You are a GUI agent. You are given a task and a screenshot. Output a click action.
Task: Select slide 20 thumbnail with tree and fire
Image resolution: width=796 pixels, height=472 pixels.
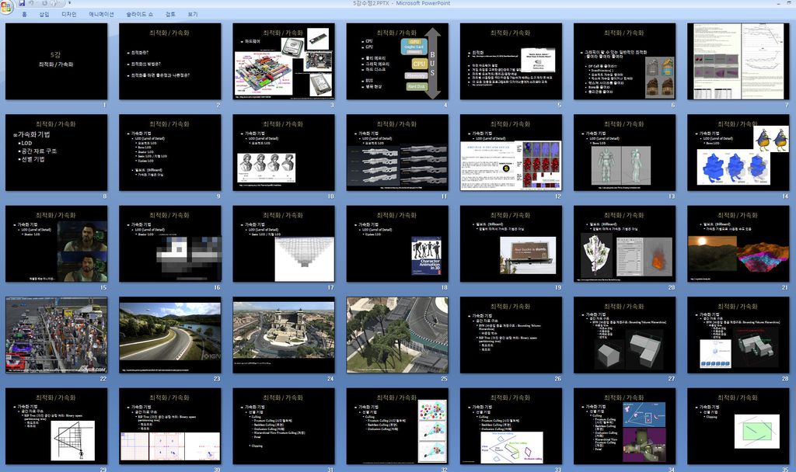[x=625, y=244]
